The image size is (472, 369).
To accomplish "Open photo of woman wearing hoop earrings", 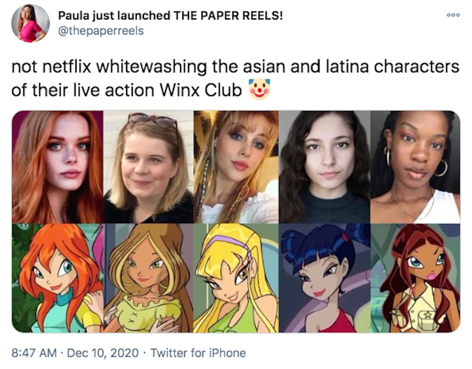I will tap(415, 167).
